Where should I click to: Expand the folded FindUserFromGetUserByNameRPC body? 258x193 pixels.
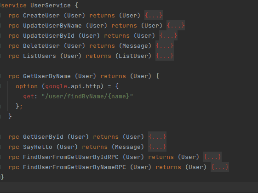tap(220, 167)
